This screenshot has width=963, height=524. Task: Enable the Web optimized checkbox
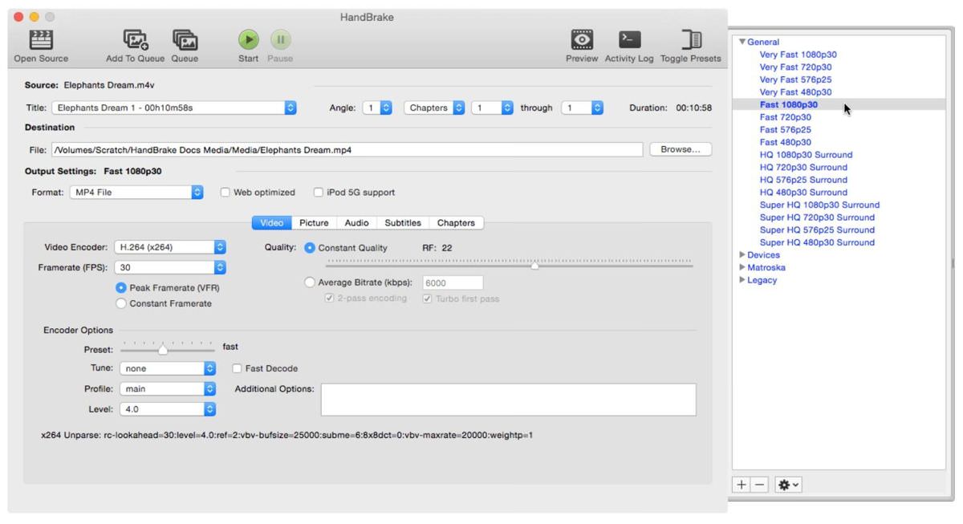[x=226, y=193]
